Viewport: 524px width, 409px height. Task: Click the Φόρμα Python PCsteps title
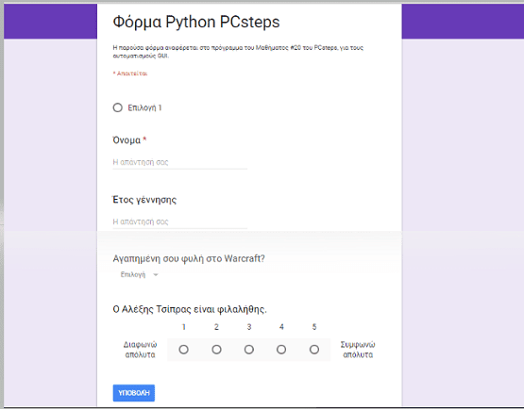click(196, 23)
